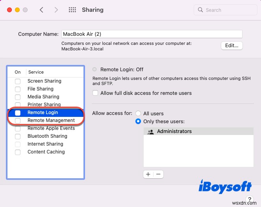This screenshot has width=261, height=207.
Task: Go back with the left chevron
Action: tap(42, 10)
